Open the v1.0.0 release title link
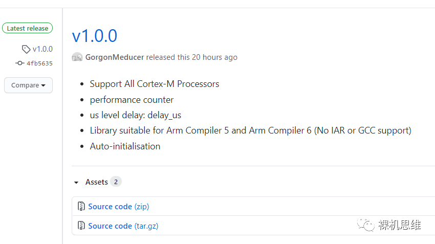435x244 pixels. pos(95,36)
